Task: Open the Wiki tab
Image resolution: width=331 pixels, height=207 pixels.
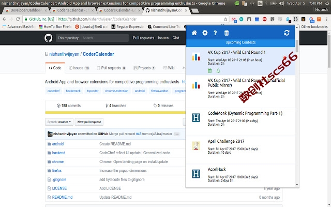Action: click(x=169, y=68)
